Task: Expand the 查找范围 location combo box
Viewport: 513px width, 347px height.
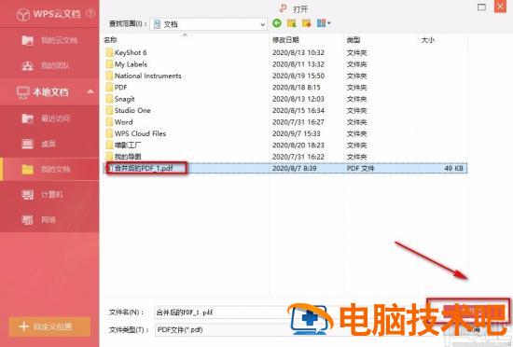Action: (208, 24)
